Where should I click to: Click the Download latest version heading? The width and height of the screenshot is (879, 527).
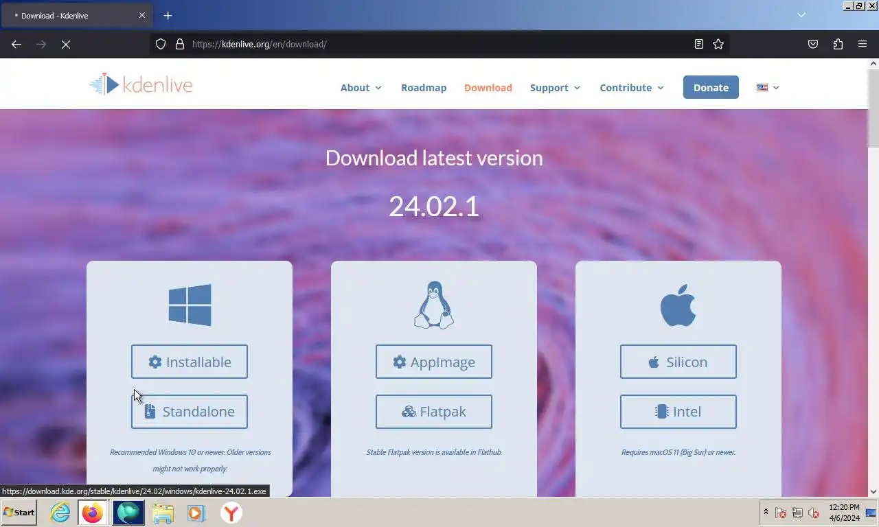(x=434, y=158)
